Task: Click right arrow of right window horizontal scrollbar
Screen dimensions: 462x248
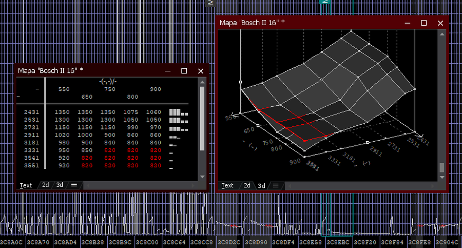Action: [x=433, y=186]
